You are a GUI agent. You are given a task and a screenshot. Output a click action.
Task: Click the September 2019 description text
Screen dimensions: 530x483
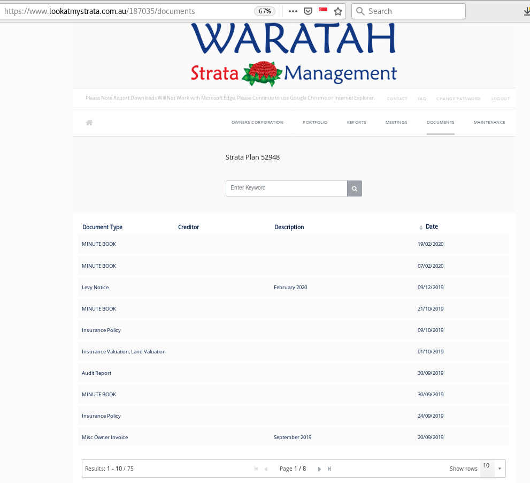click(x=293, y=437)
